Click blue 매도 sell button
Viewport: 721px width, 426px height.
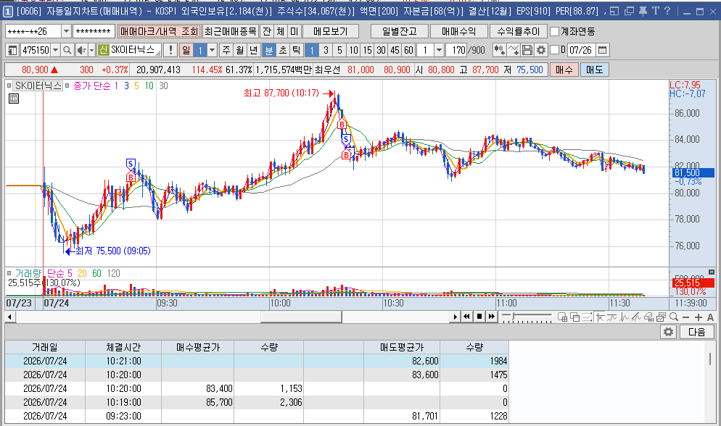[595, 70]
